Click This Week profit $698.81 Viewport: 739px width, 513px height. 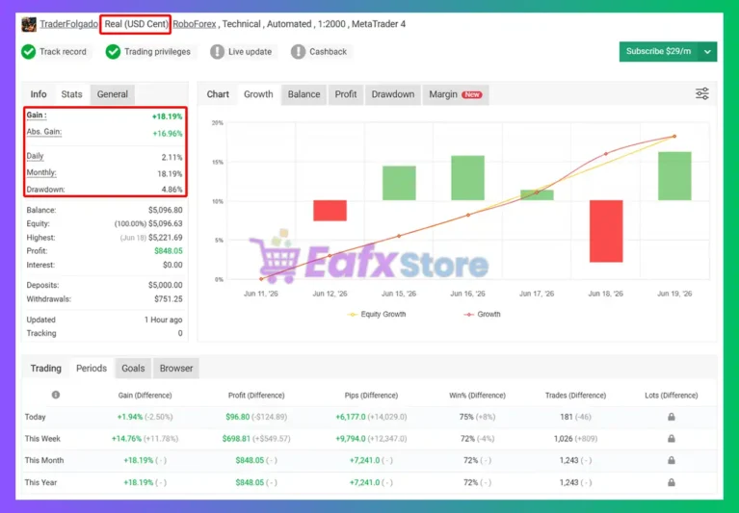coord(236,439)
